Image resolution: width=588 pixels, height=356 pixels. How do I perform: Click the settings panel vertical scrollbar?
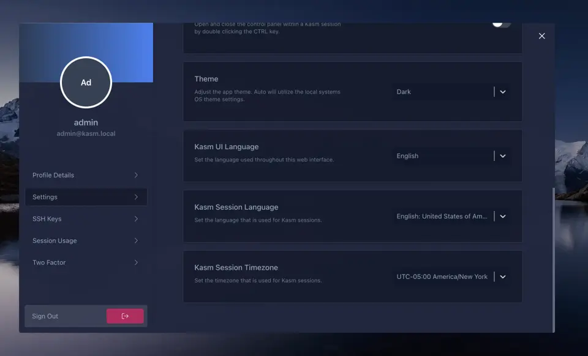click(554, 260)
